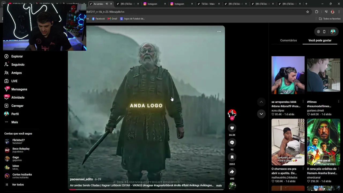Open #filmes video thumbnail by gustavo.cima8
The image size is (343, 193).
[x=323, y=75]
